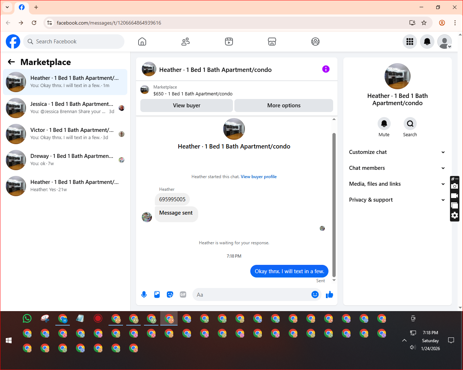Focus the Aa message input field
This screenshot has height=370, width=463.
pyautogui.click(x=252, y=295)
